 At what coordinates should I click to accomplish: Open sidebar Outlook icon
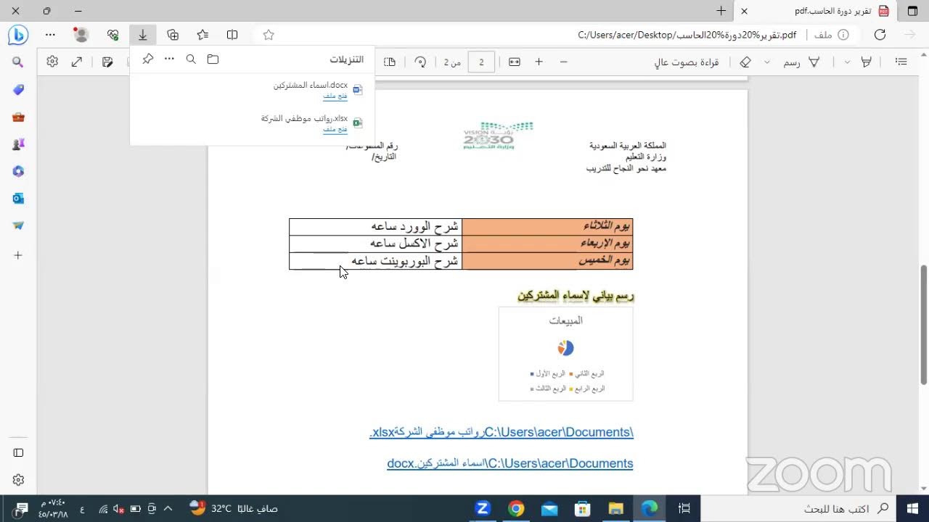point(18,198)
